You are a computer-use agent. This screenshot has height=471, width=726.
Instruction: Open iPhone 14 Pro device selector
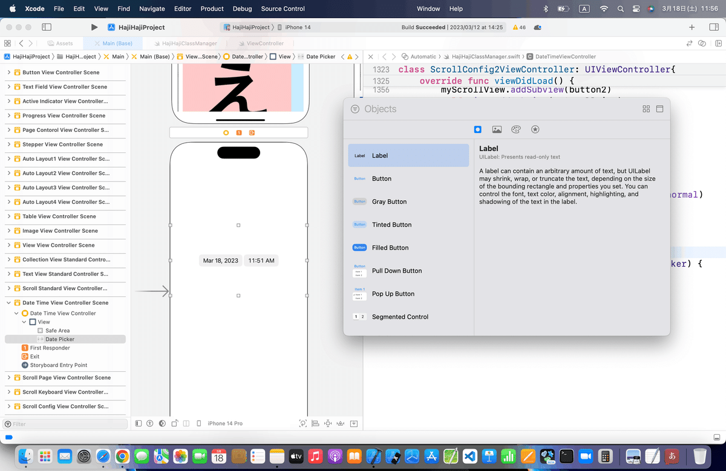[x=225, y=423]
